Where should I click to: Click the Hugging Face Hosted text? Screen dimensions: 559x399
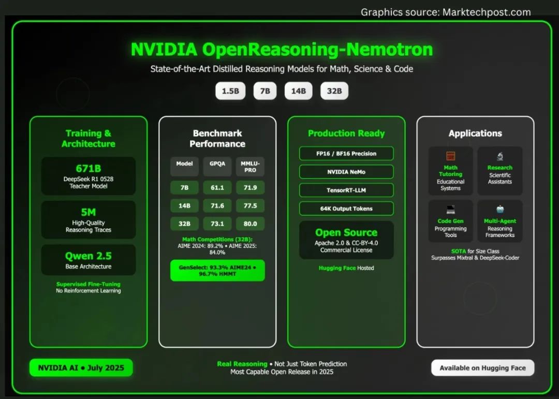[346, 268]
